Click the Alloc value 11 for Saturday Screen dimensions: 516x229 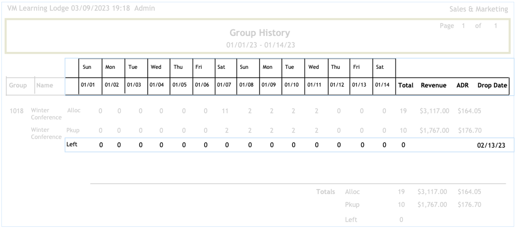point(225,111)
